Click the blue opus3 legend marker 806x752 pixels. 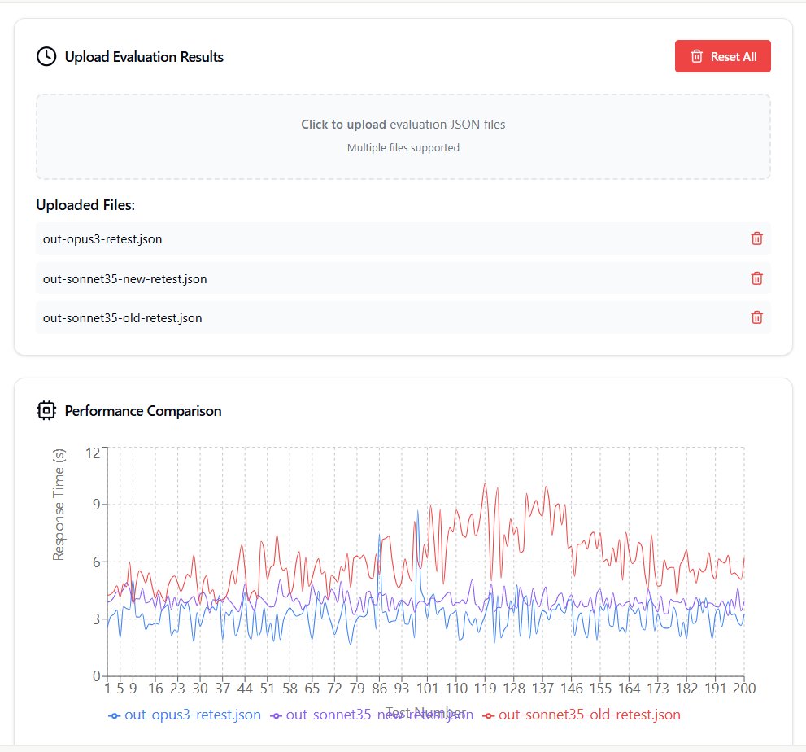click(115, 715)
